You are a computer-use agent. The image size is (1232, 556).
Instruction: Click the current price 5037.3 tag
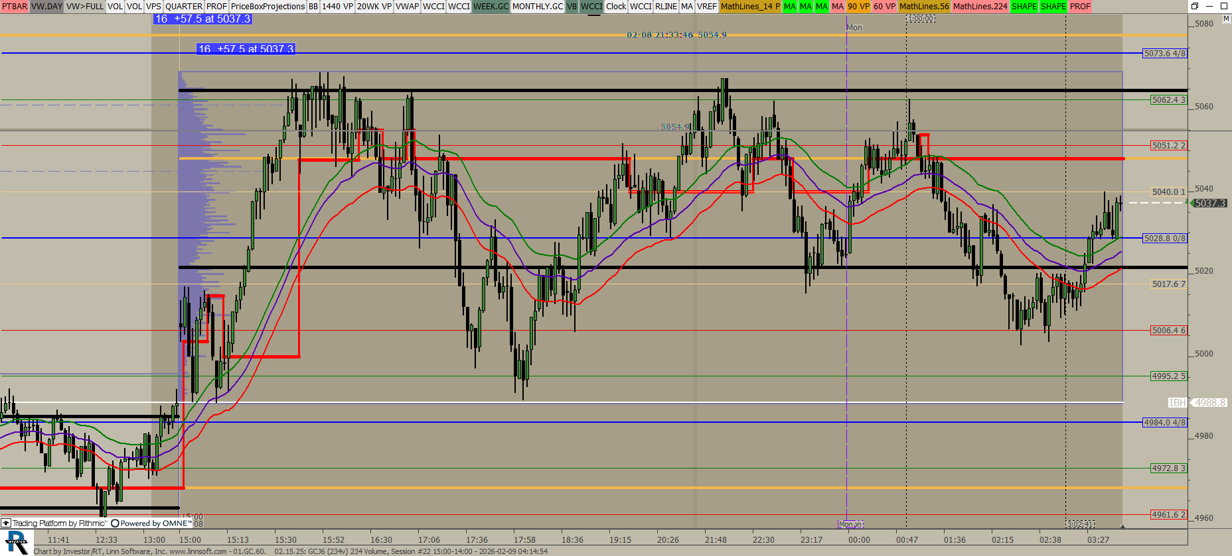[1210, 203]
